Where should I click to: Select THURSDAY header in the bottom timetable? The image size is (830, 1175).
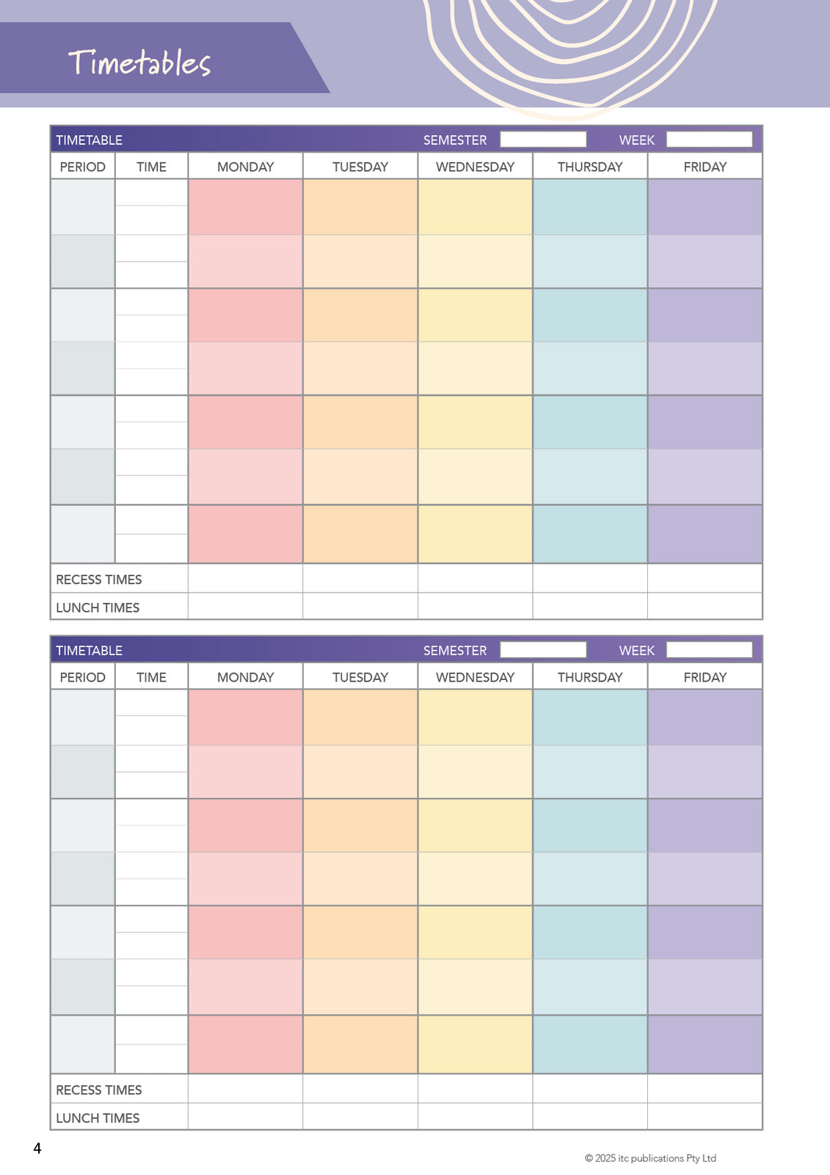tap(590, 677)
